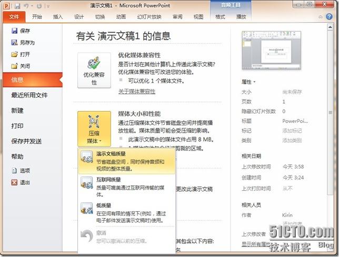Screen dimensions: 339x257
Task: Switch to the 开始 ribbon tab
Action: tap(37, 17)
